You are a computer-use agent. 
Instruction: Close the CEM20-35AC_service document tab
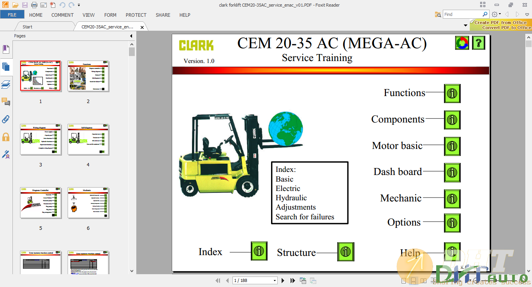[x=142, y=27]
